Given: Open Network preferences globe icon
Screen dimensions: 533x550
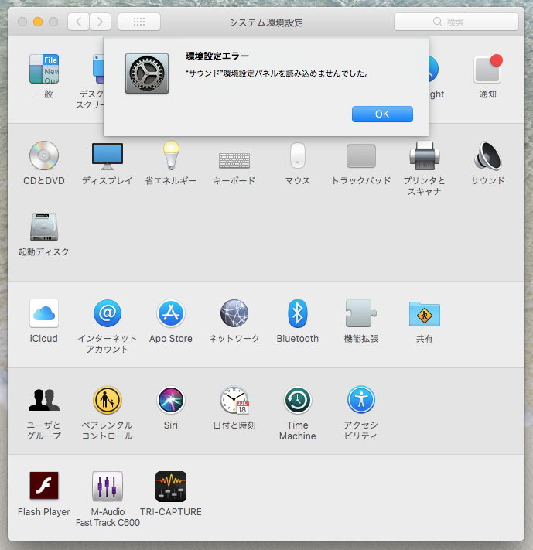Looking at the screenshot, I should click(x=234, y=314).
